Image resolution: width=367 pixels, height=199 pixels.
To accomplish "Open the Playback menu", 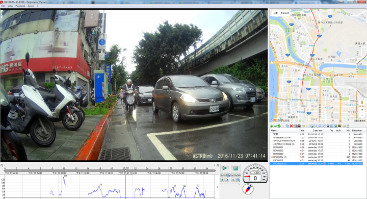I will coord(20,6).
